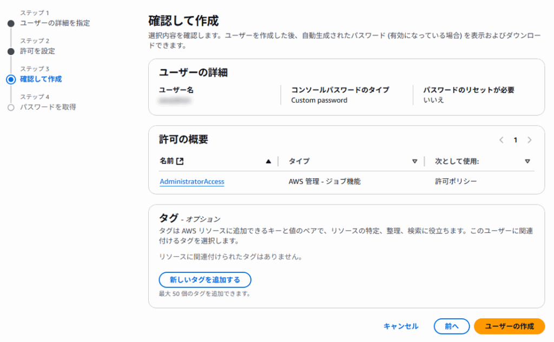Go to ユーザーの詳細を指定 step
Screen dimensions: 554x342
click(x=55, y=23)
